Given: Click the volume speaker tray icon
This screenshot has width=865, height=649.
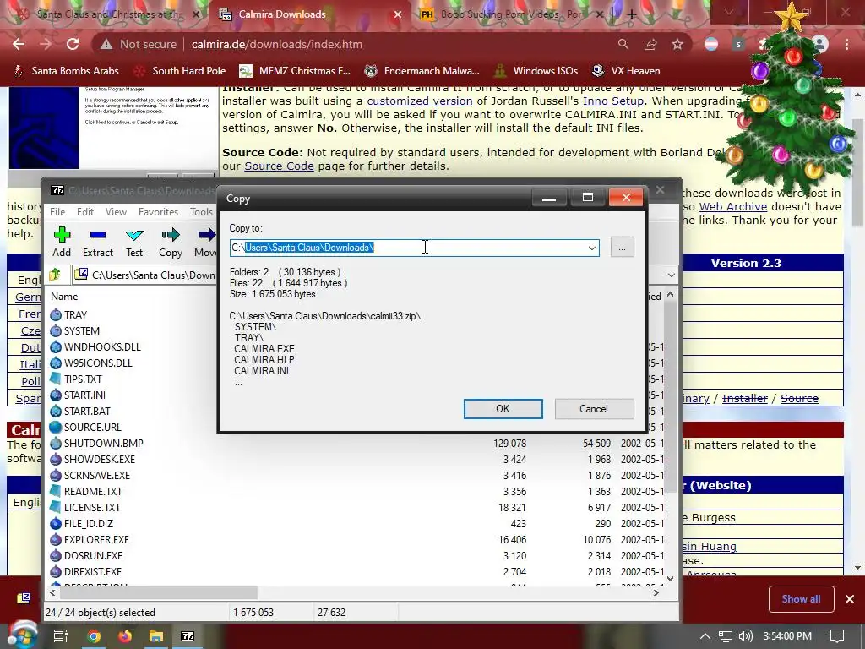Looking at the screenshot, I should [x=745, y=636].
